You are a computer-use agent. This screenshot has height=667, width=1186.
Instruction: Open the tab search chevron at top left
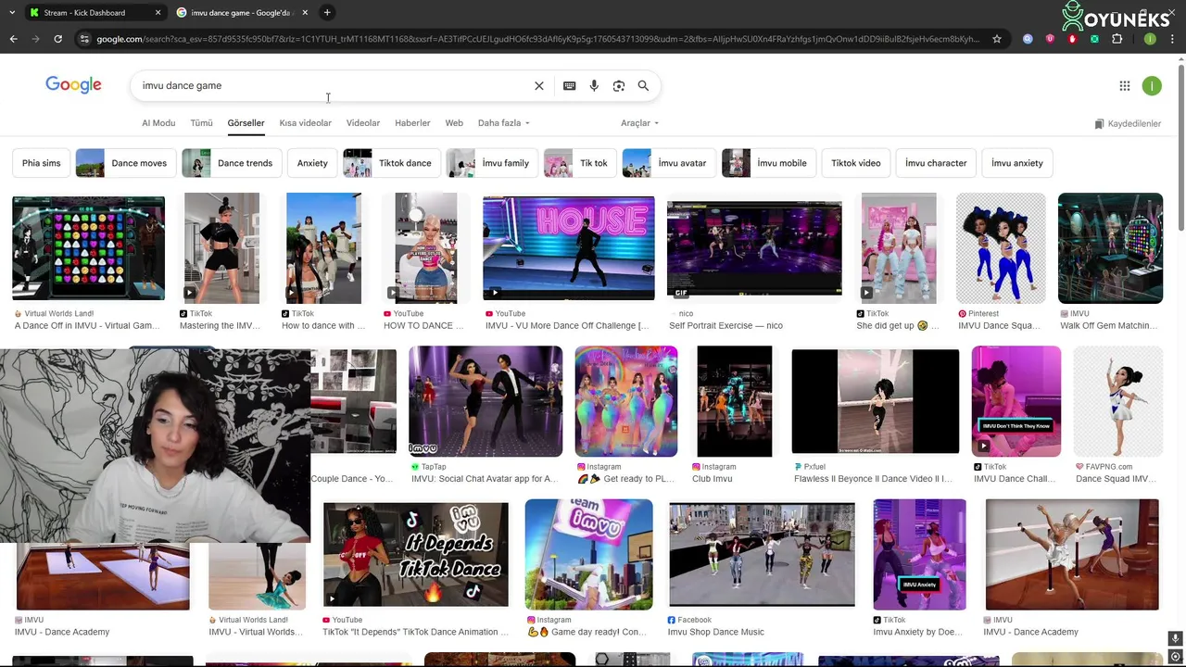pos(11,12)
